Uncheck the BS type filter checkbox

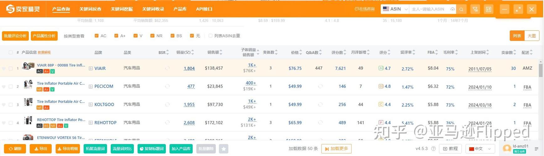point(172,36)
